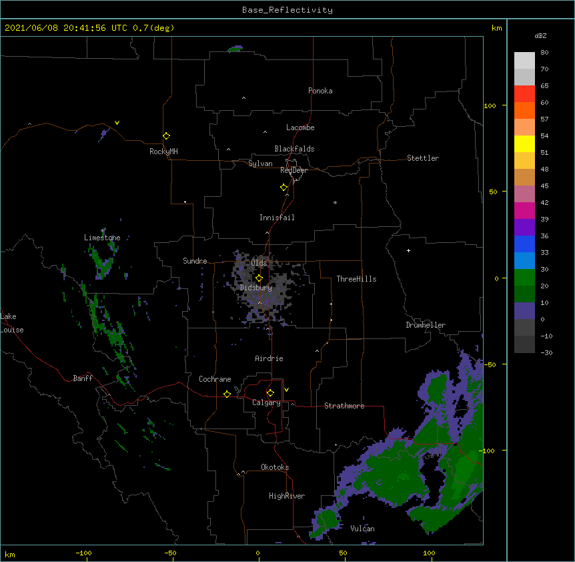Image resolution: width=575 pixels, height=562 pixels.
Task: Click the yellow marker south of RedDeer
Action: (x=283, y=188)
